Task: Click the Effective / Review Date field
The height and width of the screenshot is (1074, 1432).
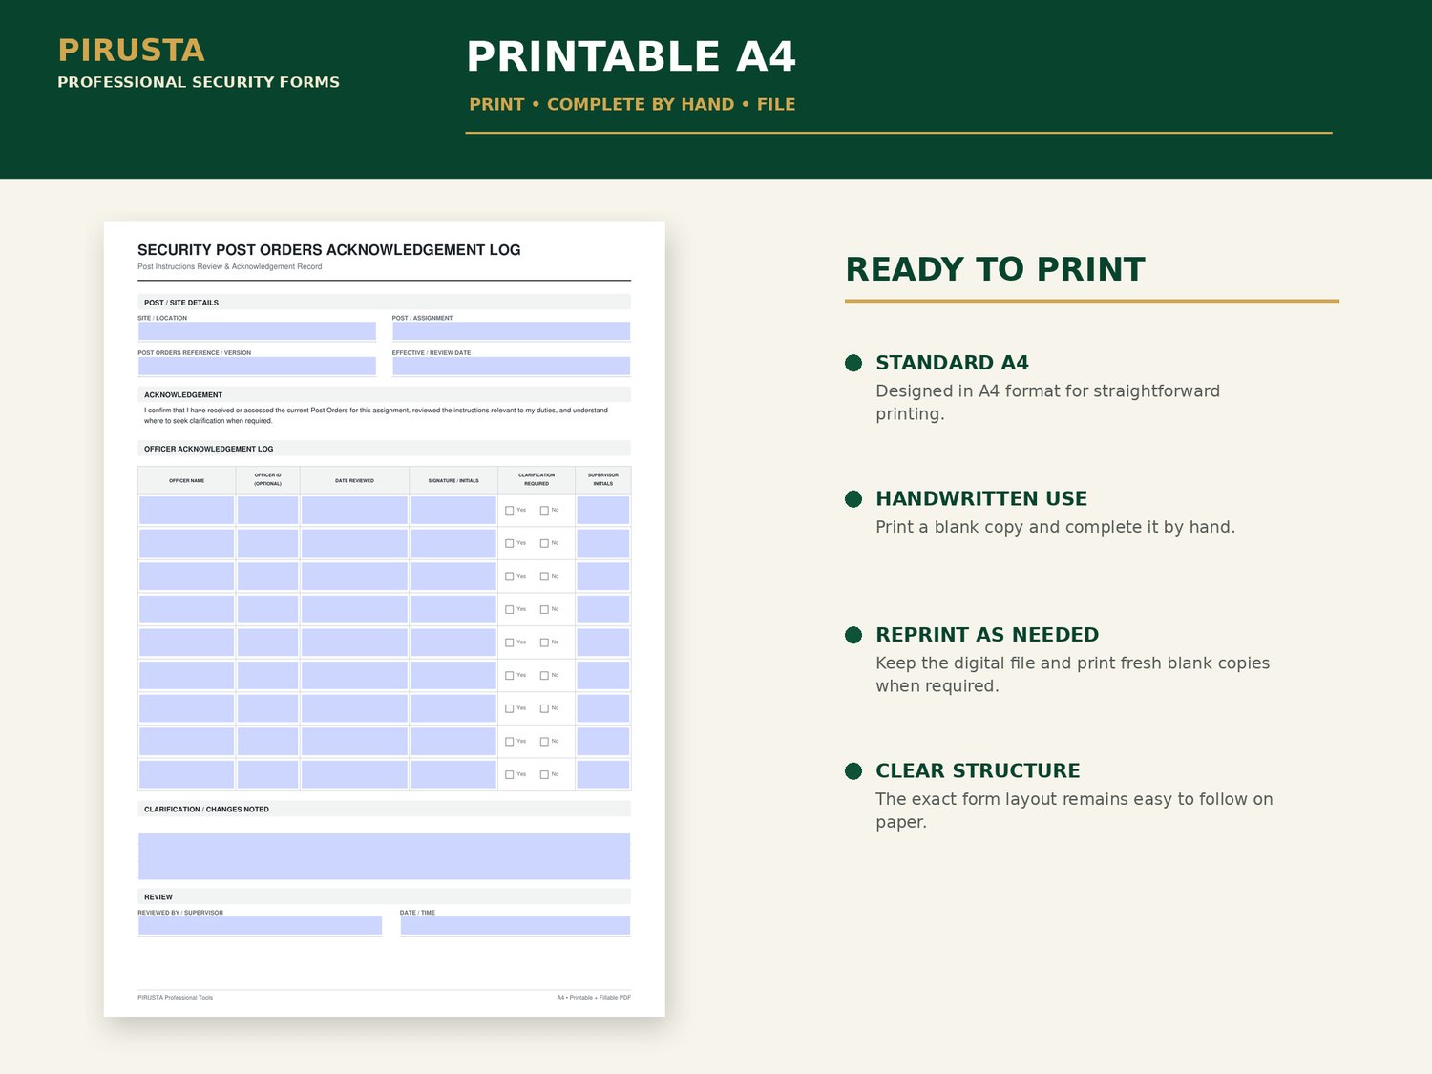Action: pos(511,366)
